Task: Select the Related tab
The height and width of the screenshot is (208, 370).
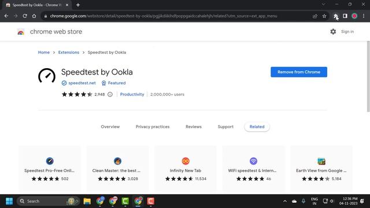Action: click(257, 127)
